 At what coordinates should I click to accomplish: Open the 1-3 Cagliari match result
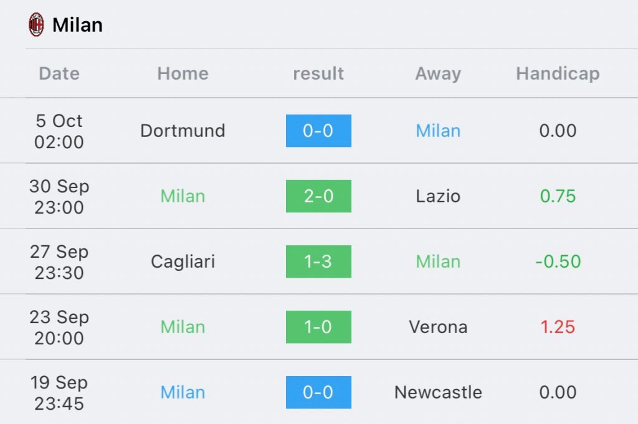[318, 261]
